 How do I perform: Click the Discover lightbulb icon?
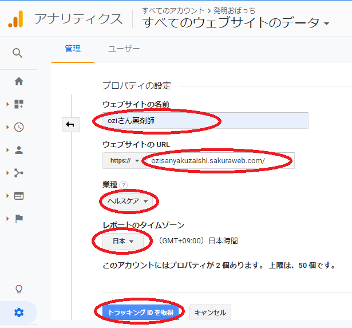coord(19,290)
